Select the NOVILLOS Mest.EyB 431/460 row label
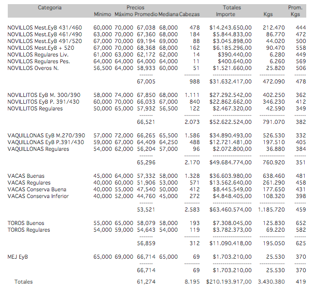This screenshot has width=313, height=295. click(x=45, y=27)
